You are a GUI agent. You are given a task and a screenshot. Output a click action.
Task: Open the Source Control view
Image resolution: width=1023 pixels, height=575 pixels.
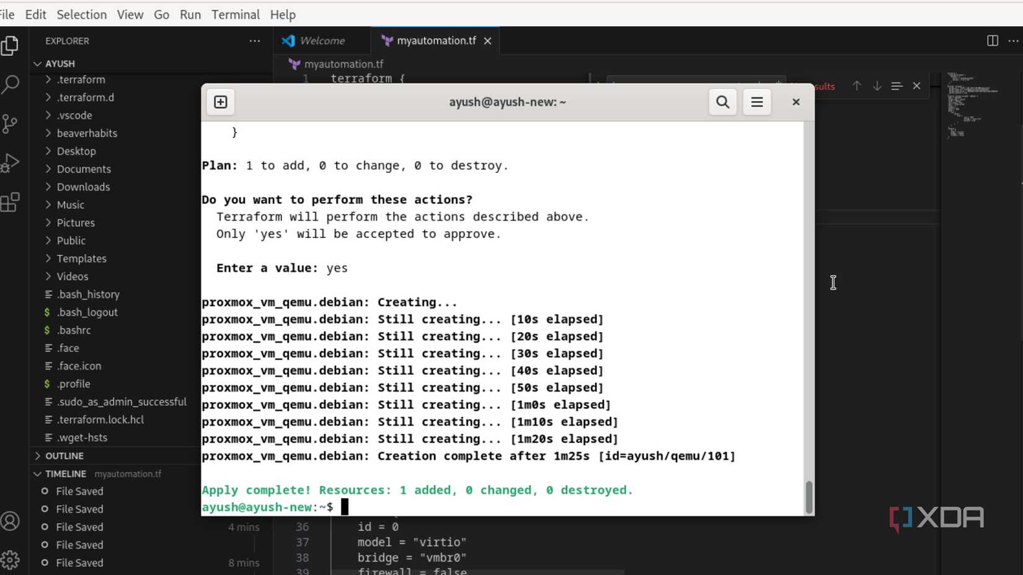pos(10,124)
